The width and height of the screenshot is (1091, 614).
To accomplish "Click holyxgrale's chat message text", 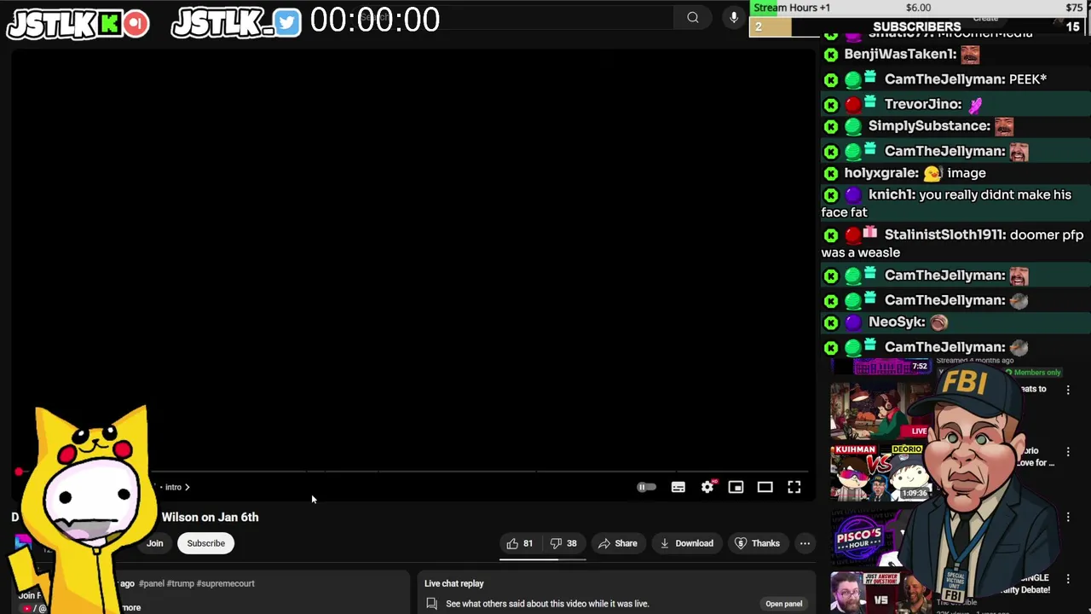I will pyautogui.click(x=967, y=173).
